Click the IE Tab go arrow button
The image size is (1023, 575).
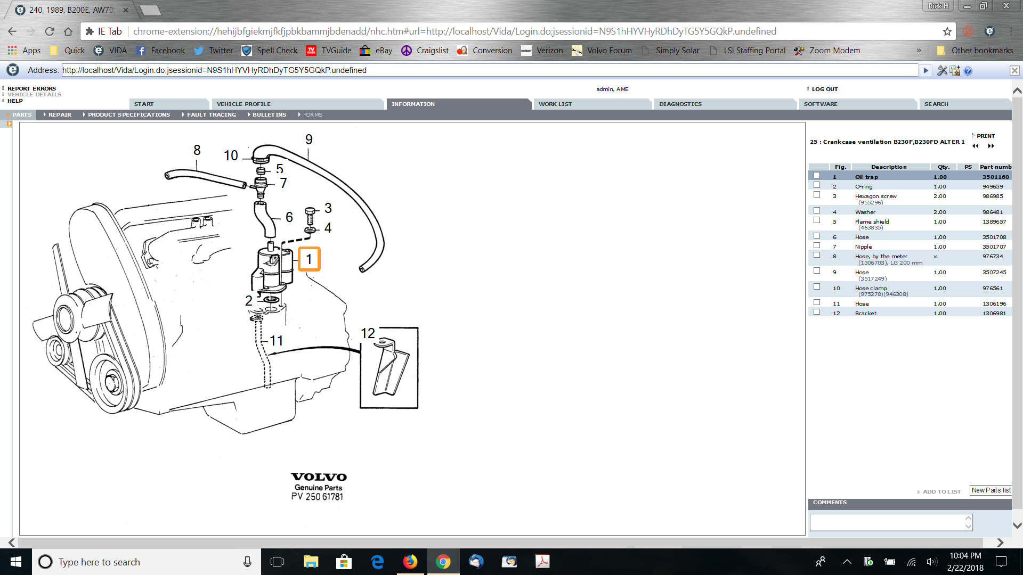(925, 70)
